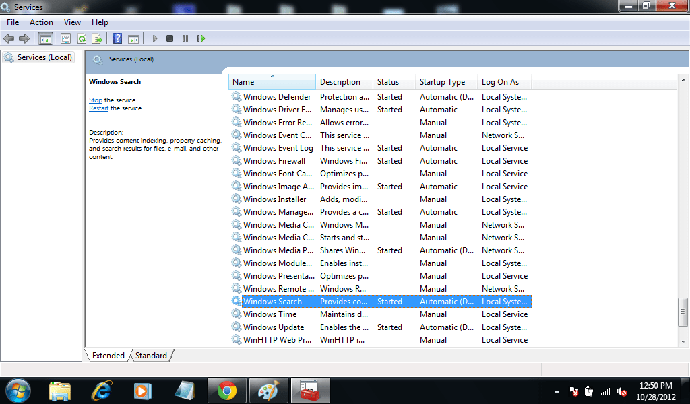The height and width of the screenshot is (404, 690).
Task: Launch Internet Explorer from the taskbar
Action: [101, 391]
